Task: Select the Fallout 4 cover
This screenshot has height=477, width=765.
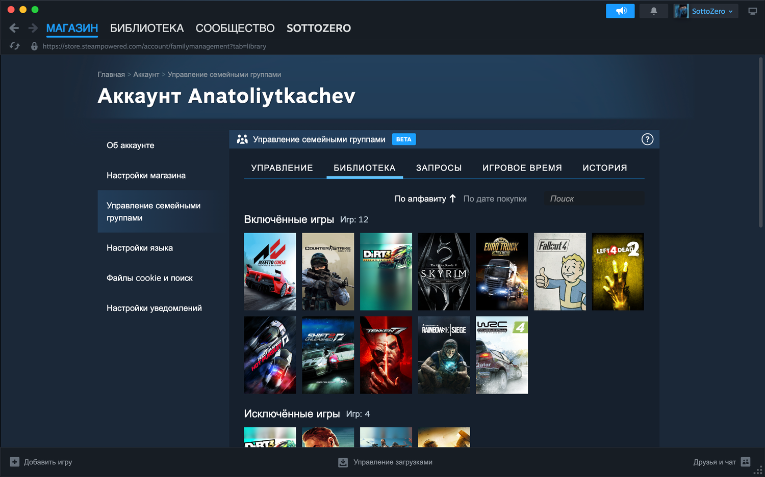Action: [x=560, y=272]
